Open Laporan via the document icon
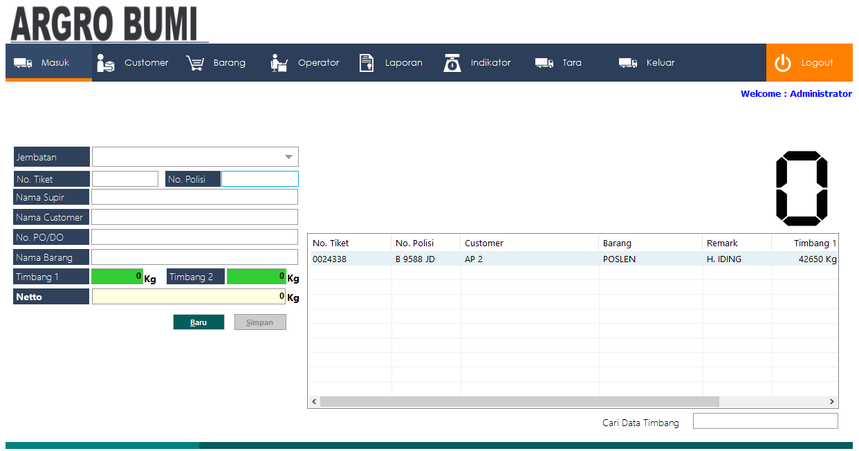The image size is (859, 451). [367, 63]
